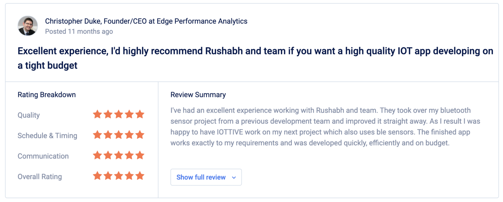The image size is (503, 202).
Task: Select the third star in Overall Rating row
Action: [119, 176]
